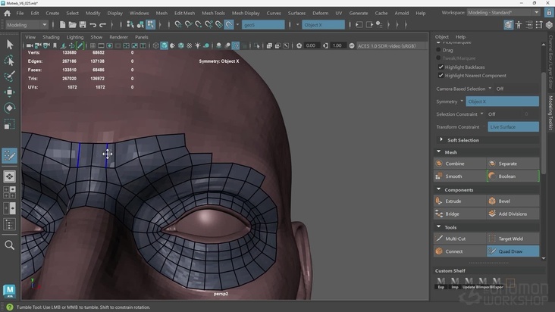Viewport: 555px width, 312px height.
Task: Click the Modeling Toolkit vertical tab
Action: 550,113
